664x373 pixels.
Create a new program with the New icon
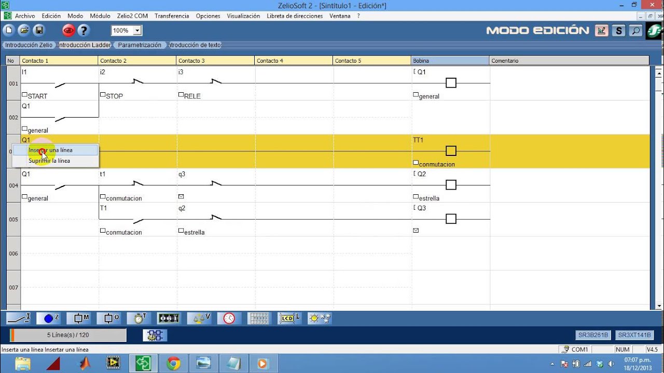(x=8, y=31)
